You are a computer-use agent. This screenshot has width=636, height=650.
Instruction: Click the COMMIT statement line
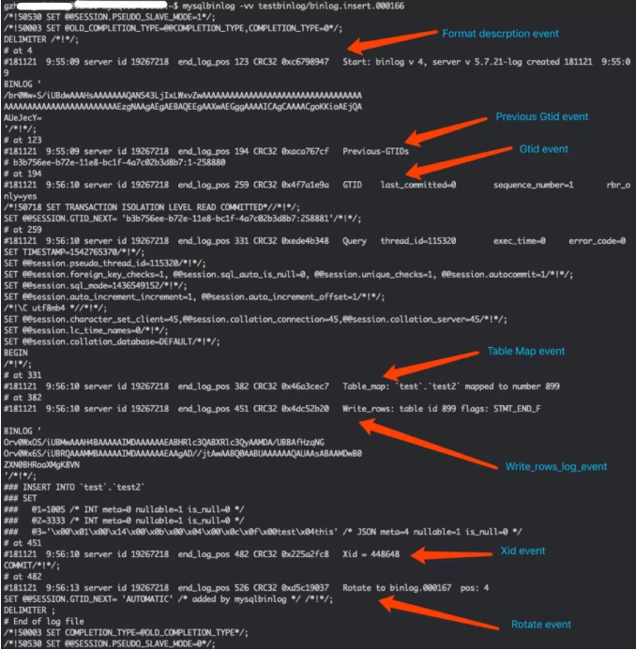pyautogui.click(x=32, y=566)
